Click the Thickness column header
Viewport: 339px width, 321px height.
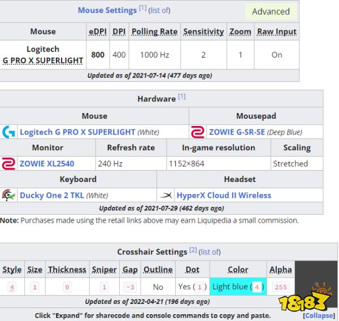(x=67, y=270)
